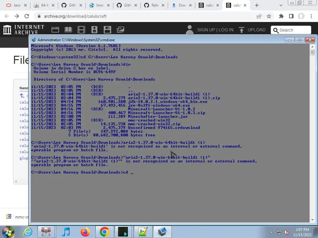Open the Software floppy disk icon
This screenshot has width=318, height=238.
[107, 30]
